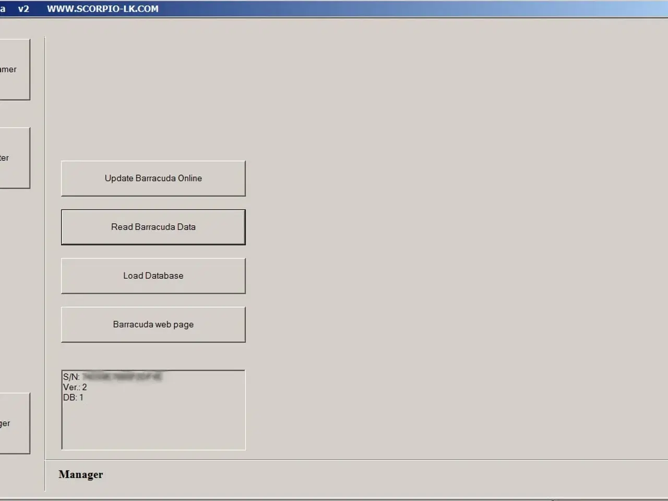This screenshot has height=501, width=668.
Task: Open the Load Database button
Action: tap(153, 276)
